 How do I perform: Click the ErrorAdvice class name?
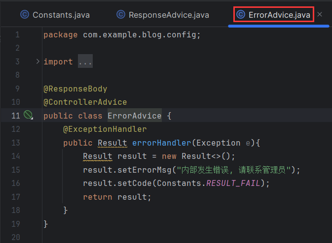point(135,116)
